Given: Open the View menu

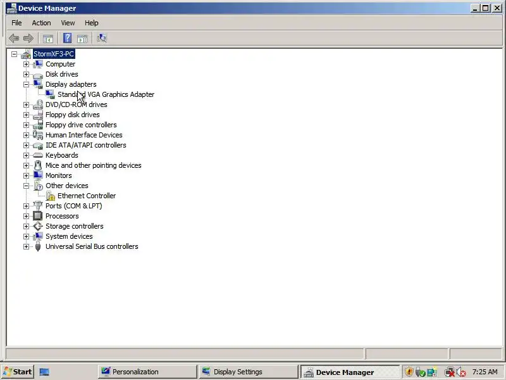Looking at the screenshot, I should coord(68,23).
